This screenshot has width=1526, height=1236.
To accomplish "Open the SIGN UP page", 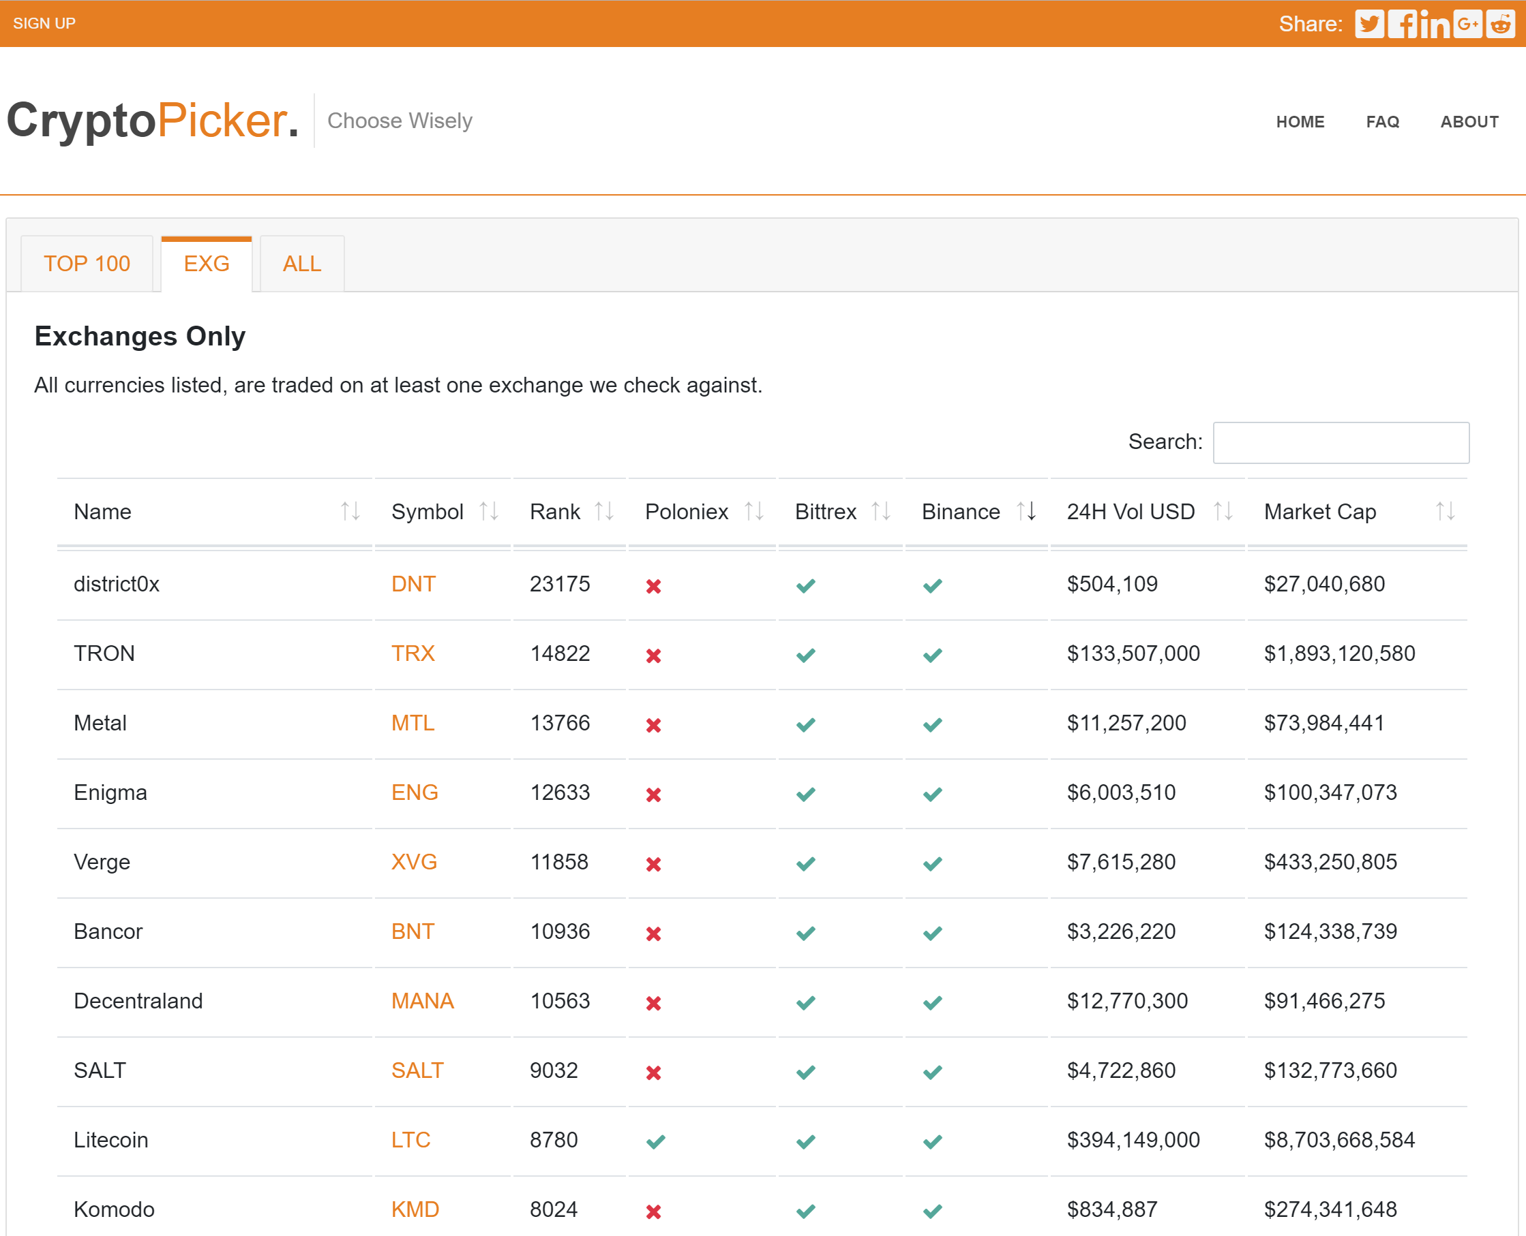I will point(44,22).
